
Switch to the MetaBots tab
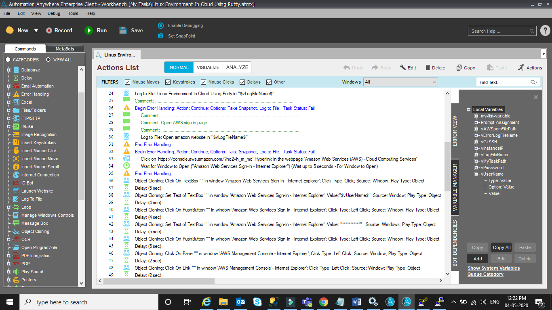(65, 49)
